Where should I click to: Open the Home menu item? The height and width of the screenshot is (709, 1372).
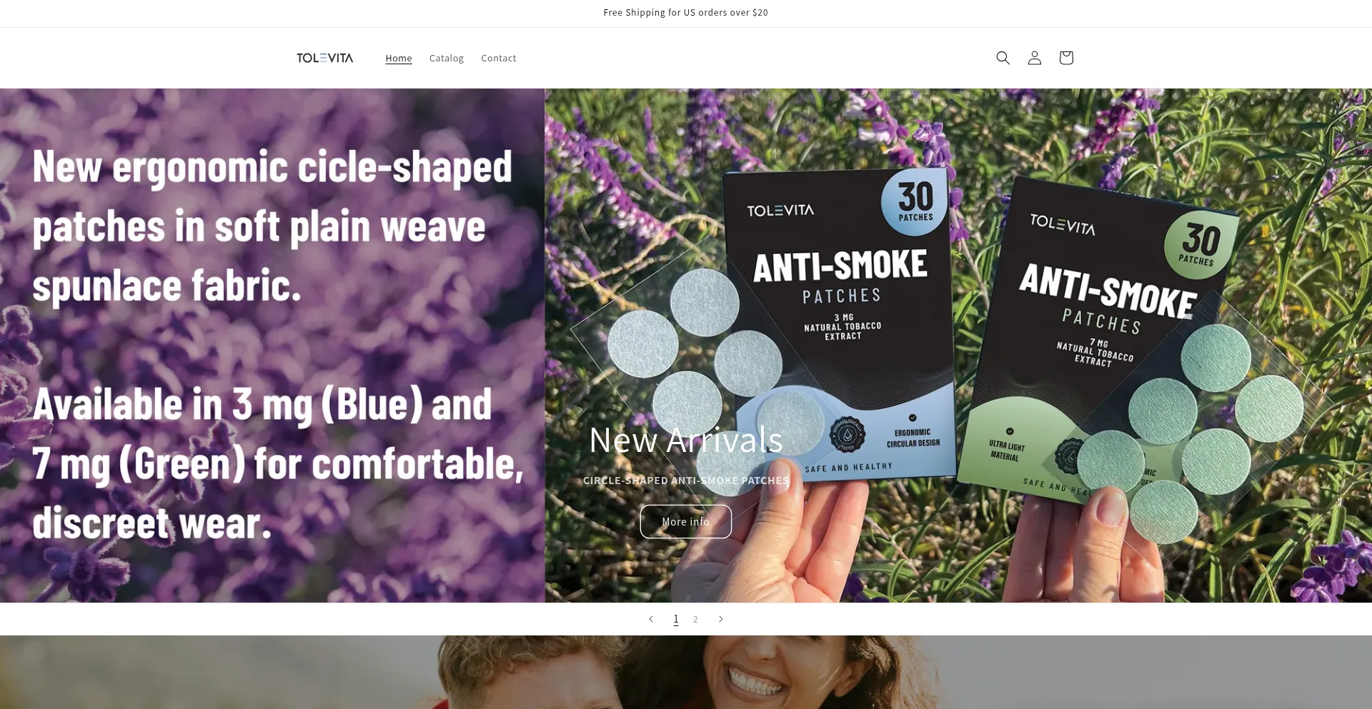pyautogui.click(x=399, y=58)
